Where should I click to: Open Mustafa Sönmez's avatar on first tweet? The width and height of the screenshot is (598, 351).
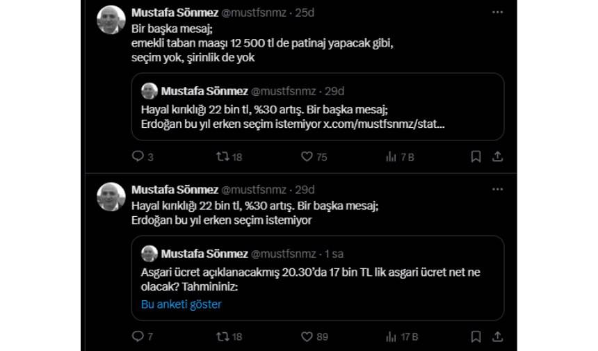click(x=110, y=20)
